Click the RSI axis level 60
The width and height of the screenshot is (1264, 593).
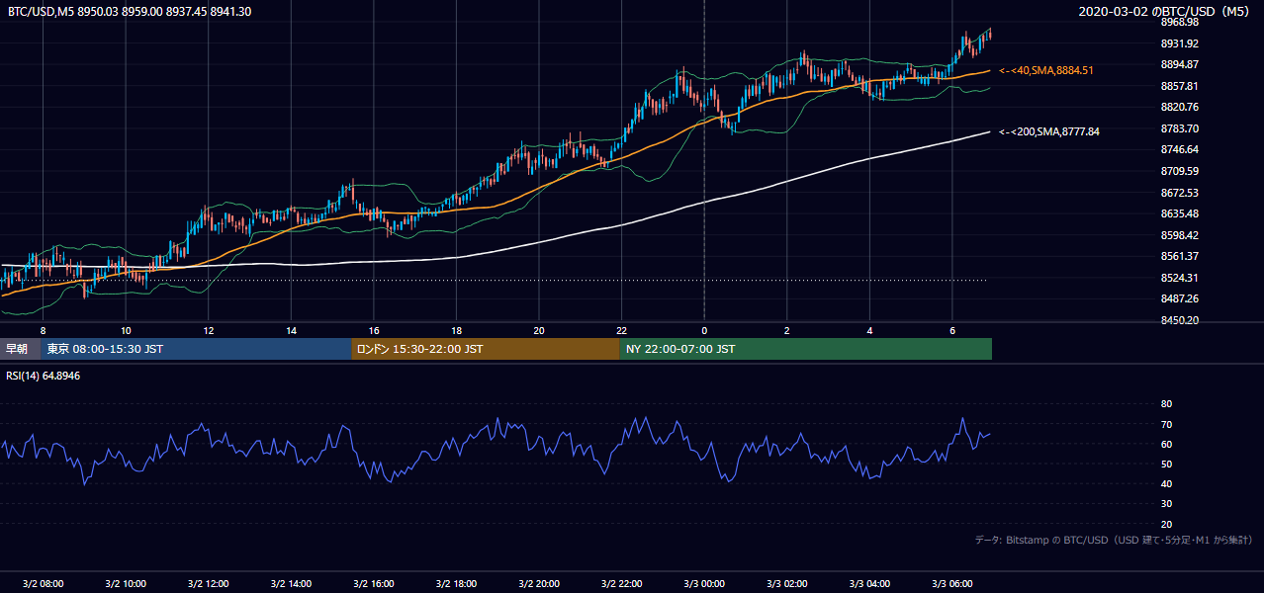click(1166, 444)
